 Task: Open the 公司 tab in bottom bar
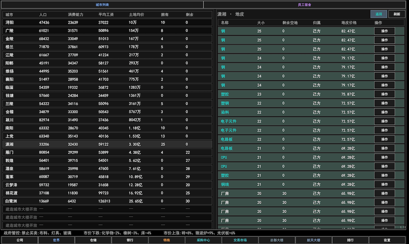click(20, 240)
